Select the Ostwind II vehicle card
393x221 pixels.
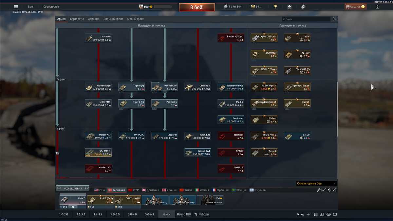(198, 87)
